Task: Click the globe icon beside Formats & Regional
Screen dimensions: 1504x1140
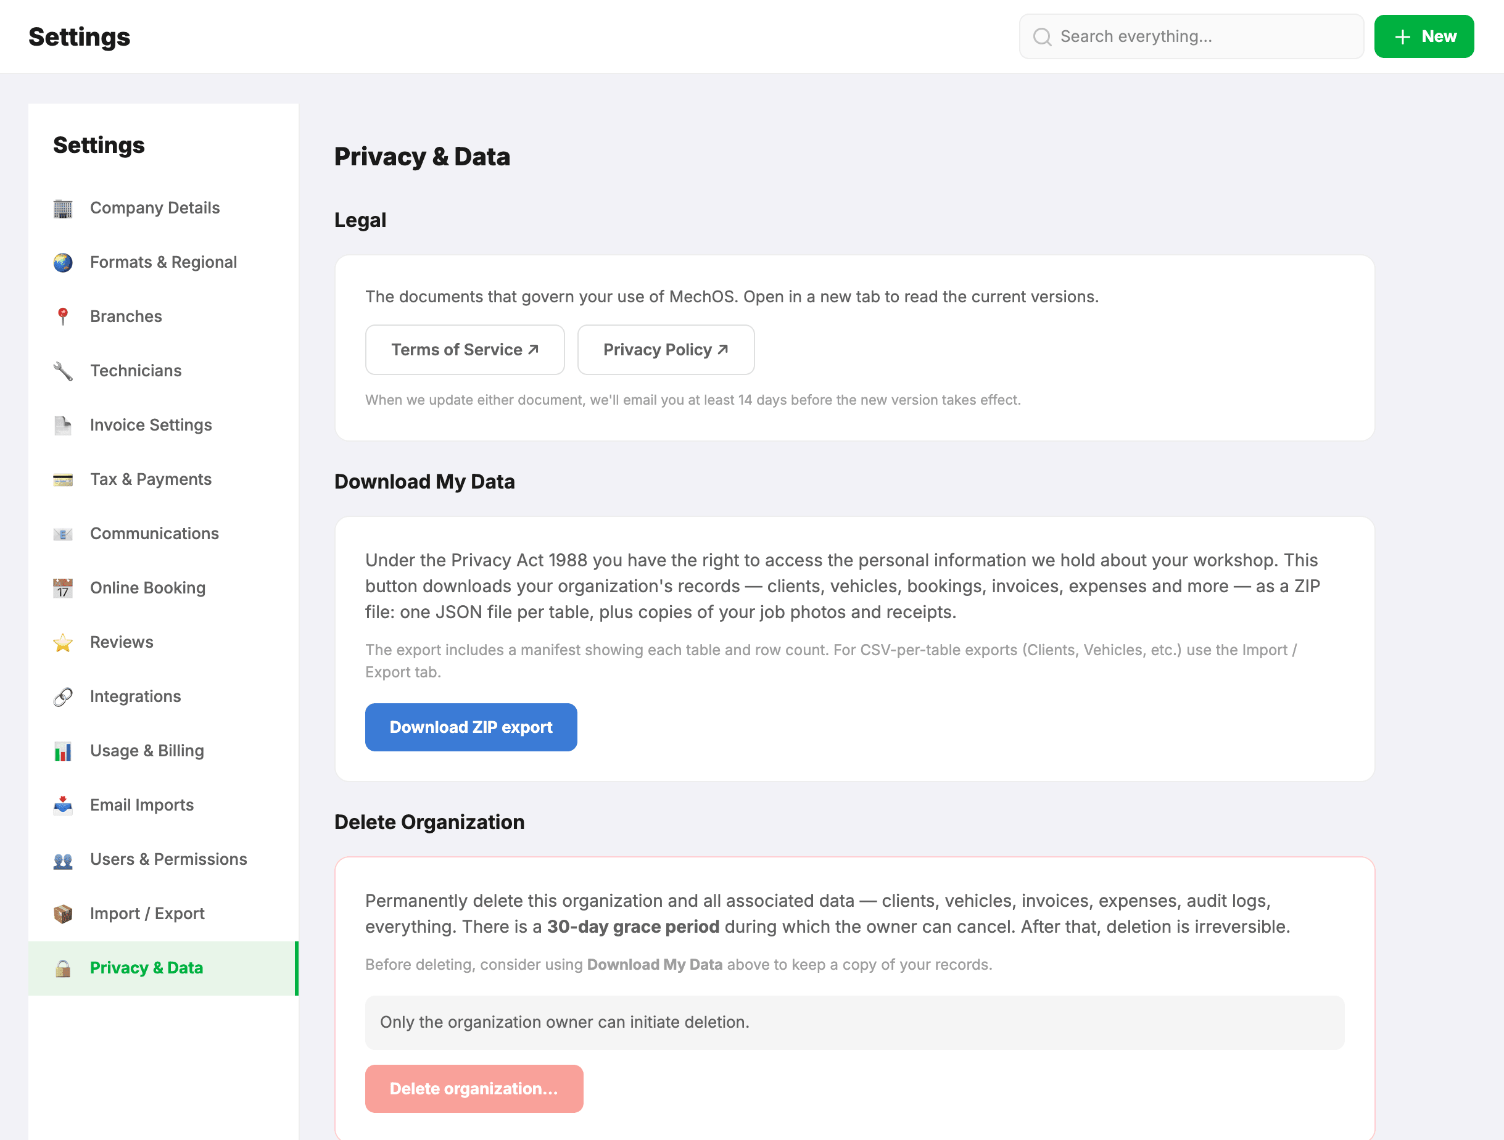Action: (x=62, y=262)
